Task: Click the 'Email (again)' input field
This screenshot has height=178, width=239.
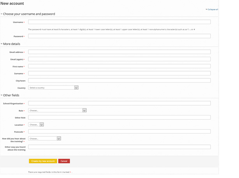Action: click(119, 59)
